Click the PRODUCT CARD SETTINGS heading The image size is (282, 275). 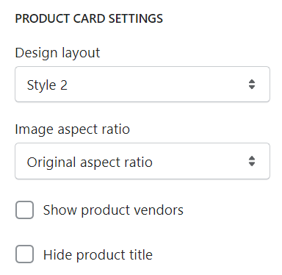pos(89,18)
